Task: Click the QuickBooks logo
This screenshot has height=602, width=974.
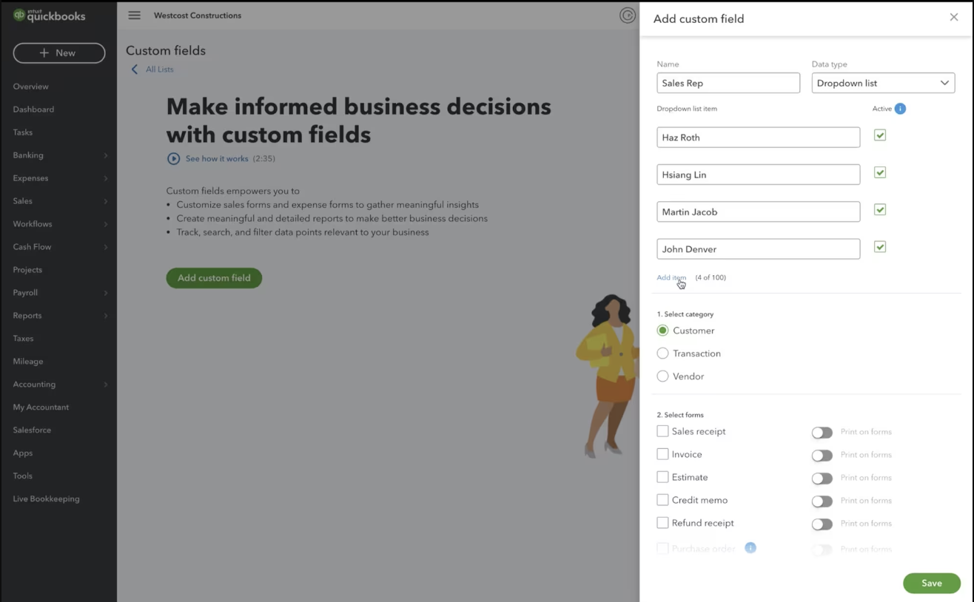Action: pyautogui.click(x=49, y=16)
